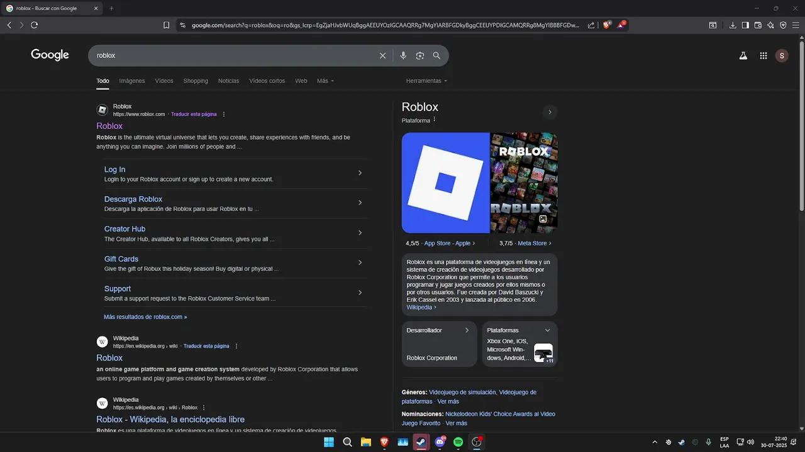Screen dimensions: 805x452
Task: Click the browser address bar URL
Action: pos(385,25)
